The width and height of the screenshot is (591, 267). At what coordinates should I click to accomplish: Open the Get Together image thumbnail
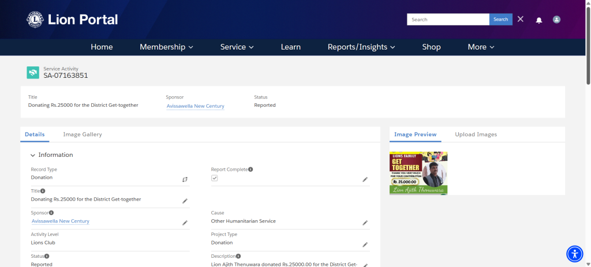coord(418,173)
